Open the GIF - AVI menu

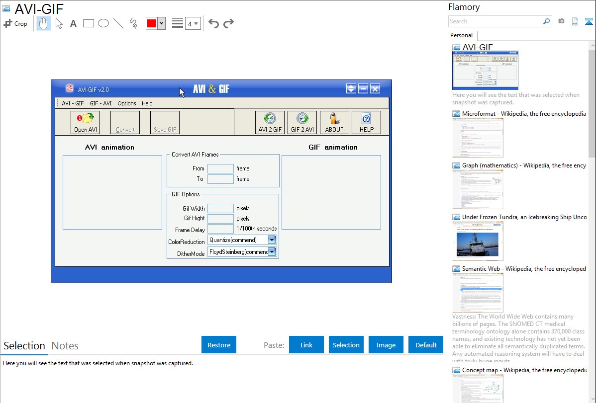[x=100, y=103]
